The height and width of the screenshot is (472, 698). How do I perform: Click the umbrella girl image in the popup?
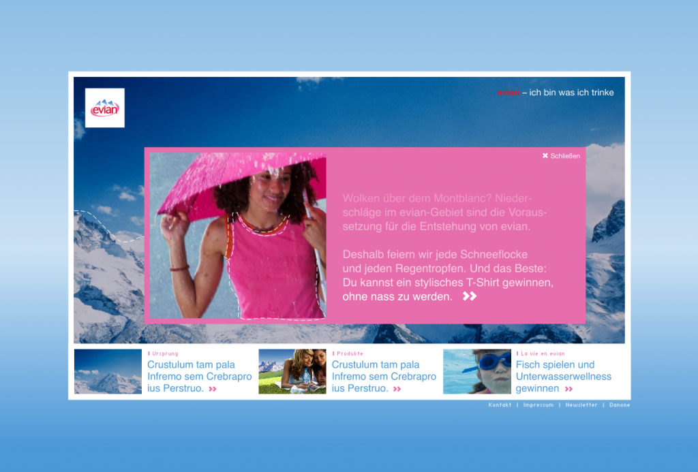pos(238,236)
